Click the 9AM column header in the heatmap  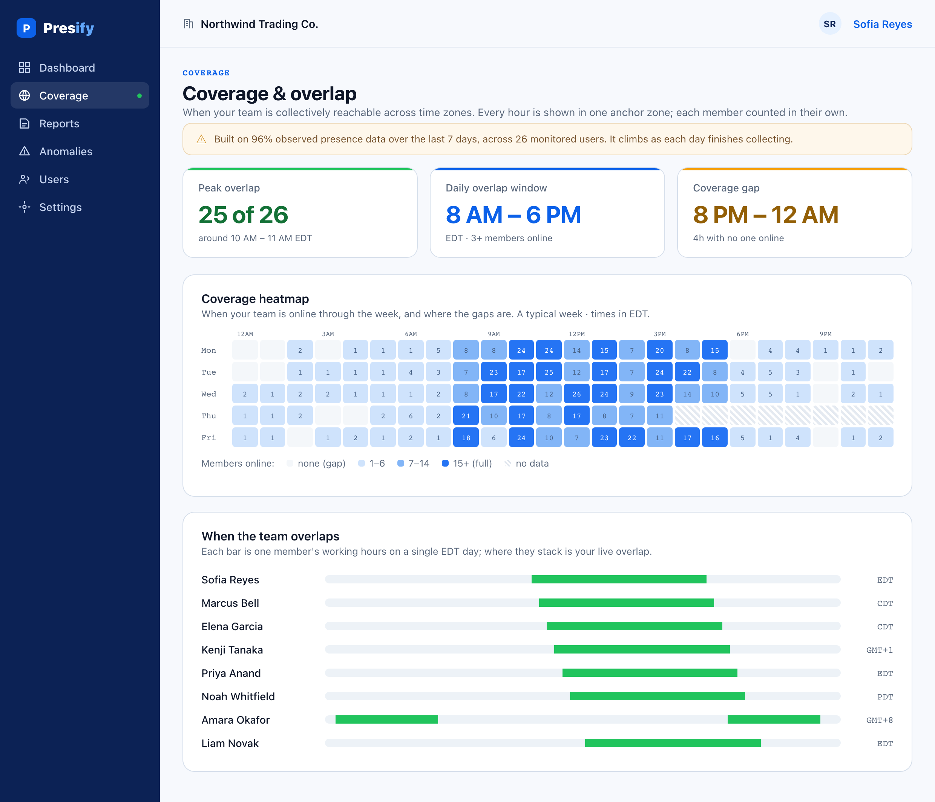[x=494, y=334]
